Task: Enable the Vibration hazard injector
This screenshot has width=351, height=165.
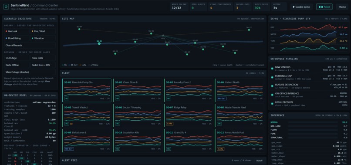Action: (43, 38)
